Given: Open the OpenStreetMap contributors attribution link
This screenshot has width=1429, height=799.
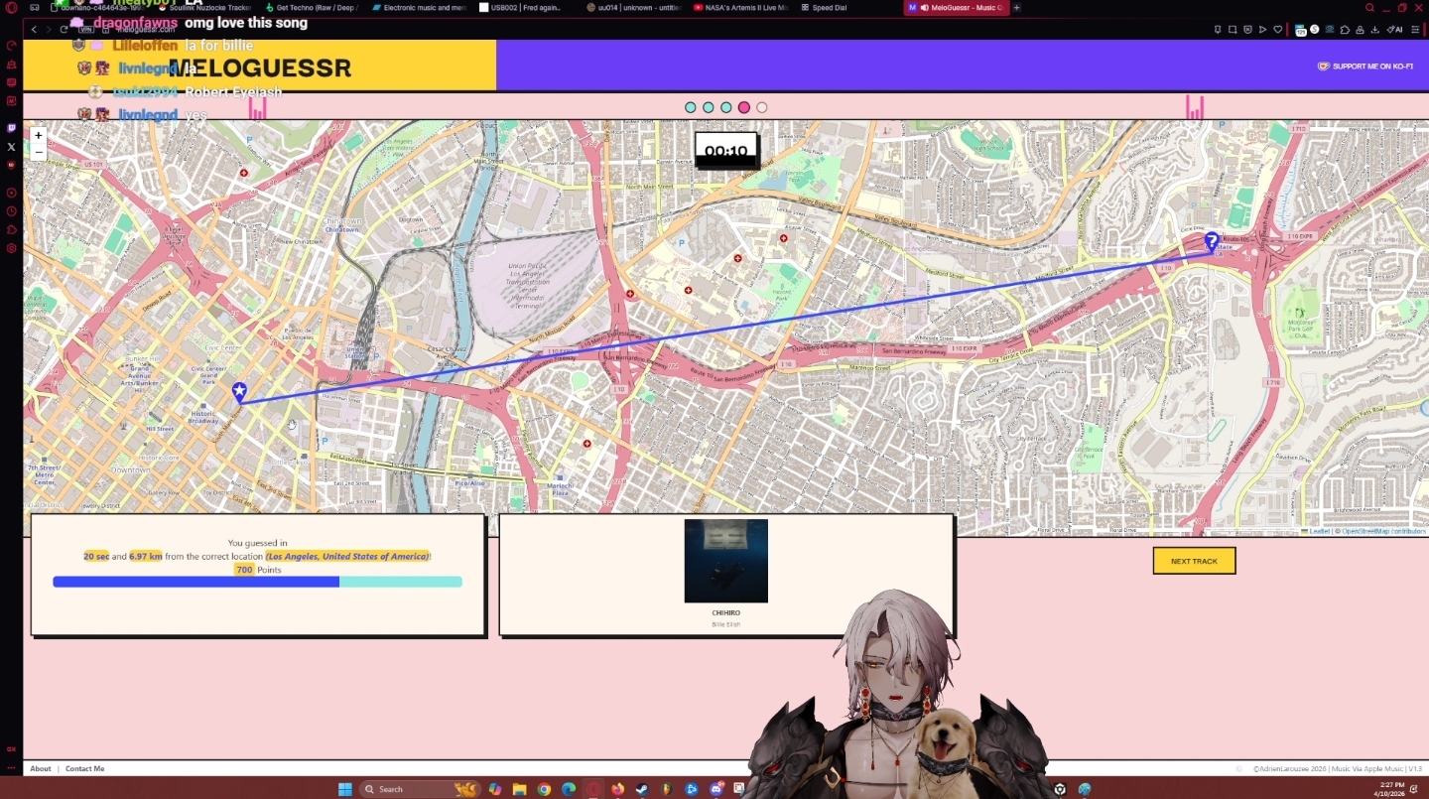Looking at the screenshot, I should (1384, 531).
